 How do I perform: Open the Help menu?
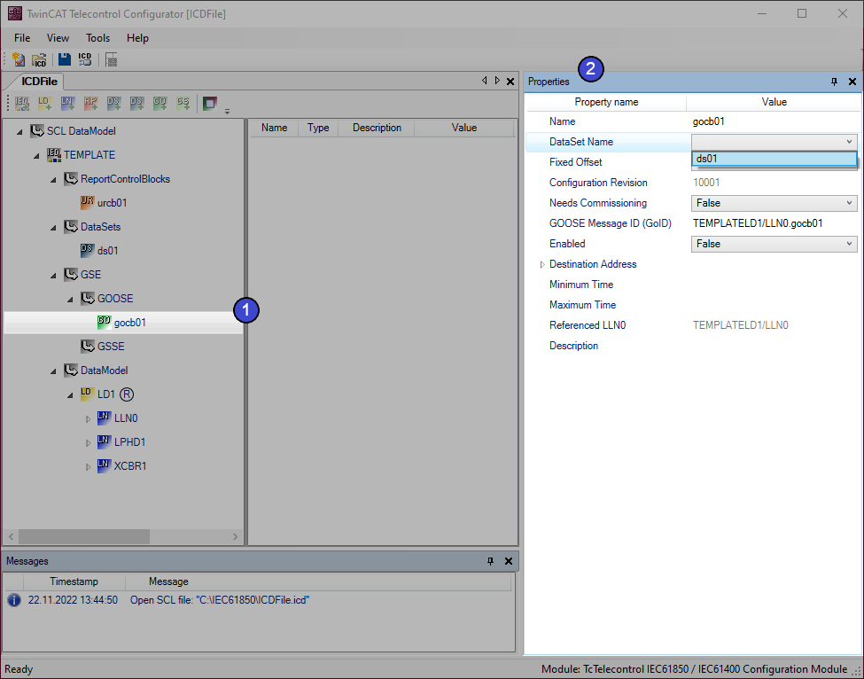[x=137, y=38]
